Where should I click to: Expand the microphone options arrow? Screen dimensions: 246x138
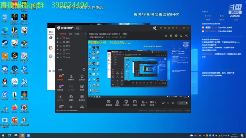coord(147,102)
